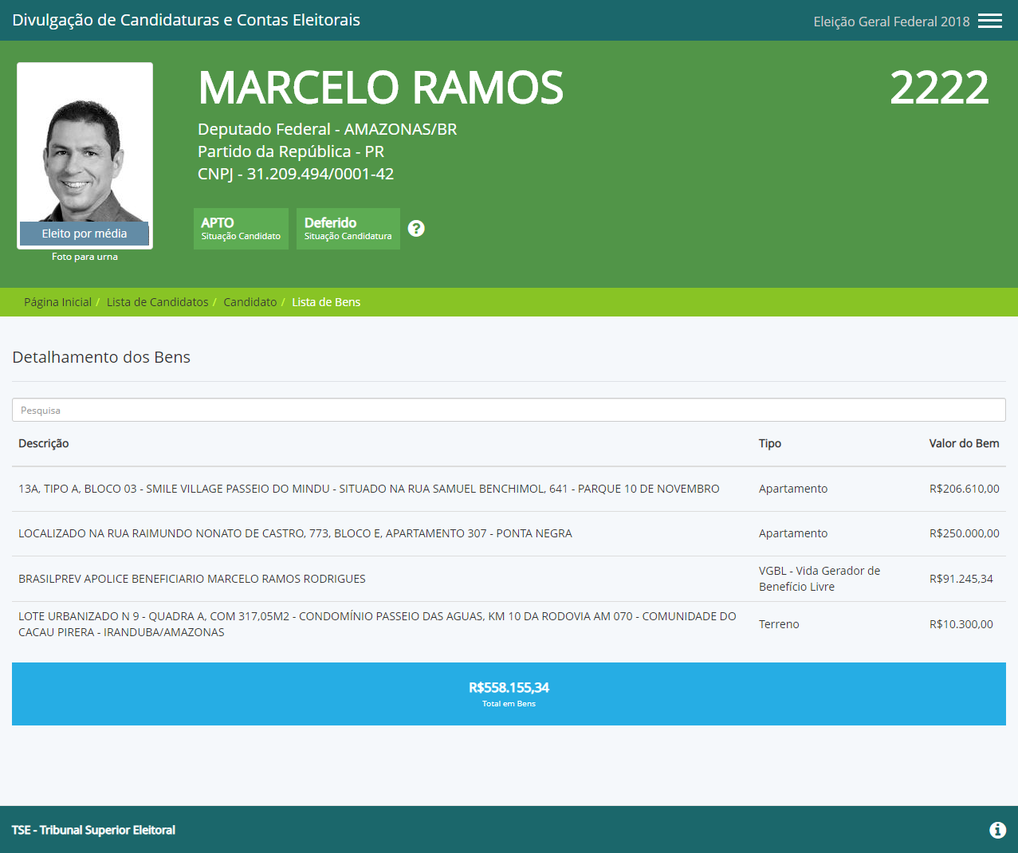Select the Rua Raimundo Nonato de Castro row
Image resolution: width=1018 pixels, height=853 pixels.
click(509, 533)
